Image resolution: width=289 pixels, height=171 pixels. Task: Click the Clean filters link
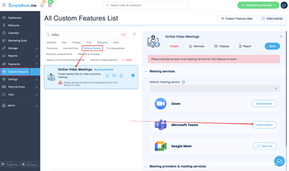tap(126, 60)
